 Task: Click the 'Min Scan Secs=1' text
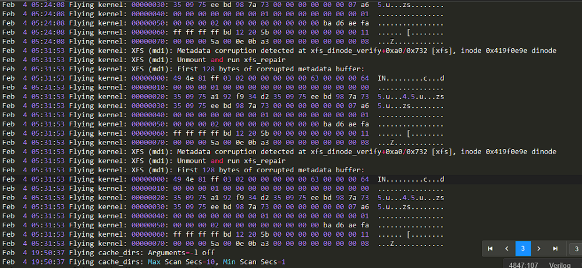coord(255,262)
